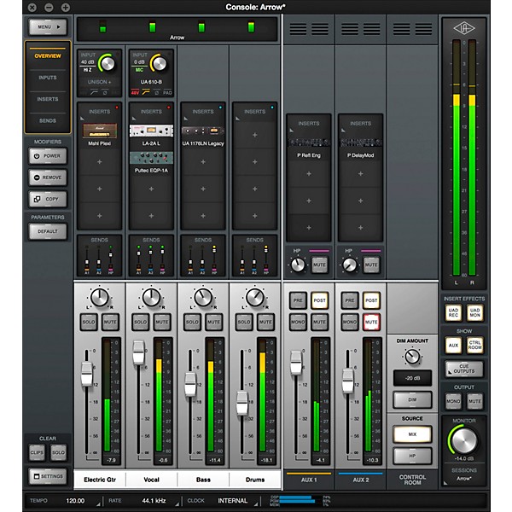Click the Universal Audio logo
Screen dimensions: 512x512
tap(464, 28)
